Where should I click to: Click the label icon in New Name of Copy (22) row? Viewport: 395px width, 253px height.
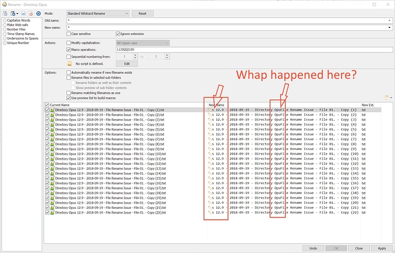point(210,212)
